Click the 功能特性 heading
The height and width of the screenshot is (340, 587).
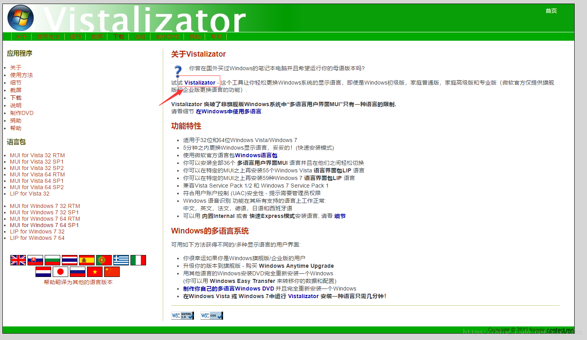(186, 126)
